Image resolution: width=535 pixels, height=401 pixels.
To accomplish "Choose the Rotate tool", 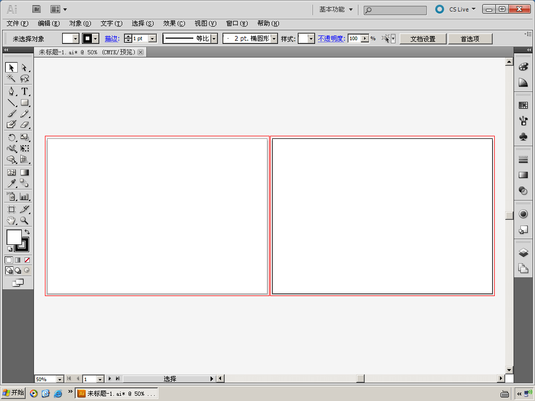I will [x=11, y=137].
